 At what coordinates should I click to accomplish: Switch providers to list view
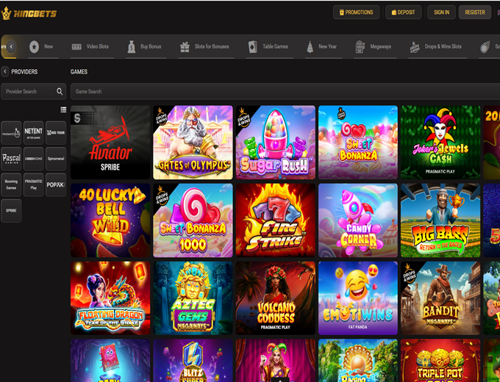click(x=63, y=109)
